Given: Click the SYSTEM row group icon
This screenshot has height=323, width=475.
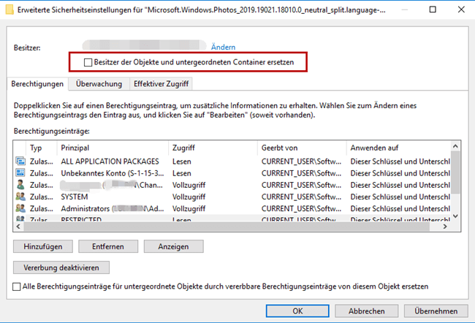Looking at the screenshot, I should coord(20,197).
